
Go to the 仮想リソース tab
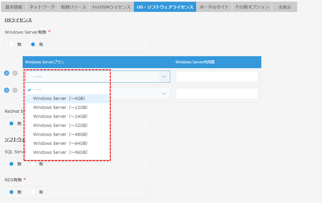[x=74, y=7]
